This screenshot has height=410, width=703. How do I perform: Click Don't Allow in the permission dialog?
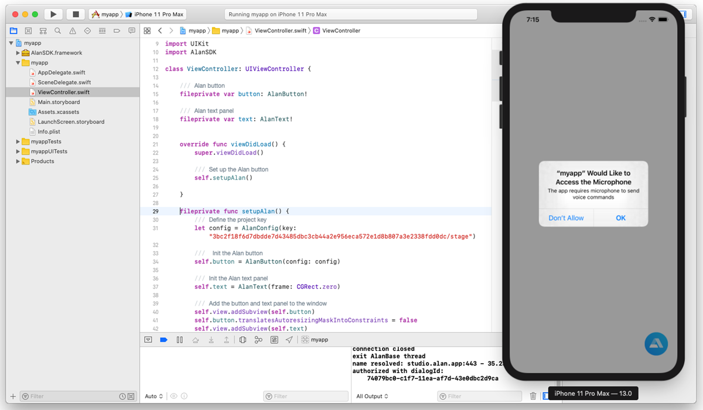(x=565, y=218)
